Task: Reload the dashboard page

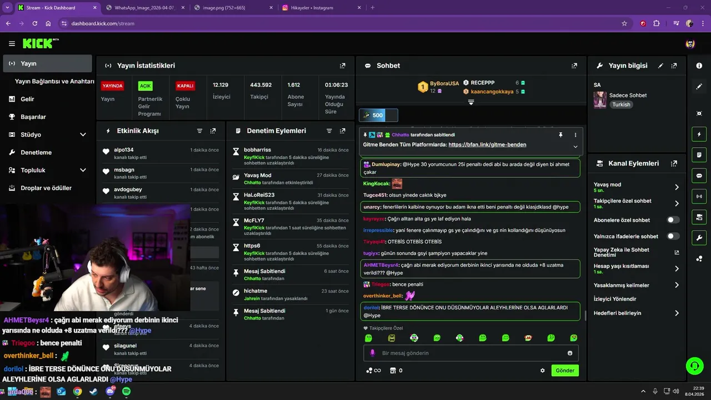Action: coord(34,23)
